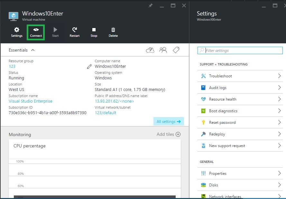Close the Windows10Enter blade
The height and width of the screenshot is (199, 286).
[184, 6]
